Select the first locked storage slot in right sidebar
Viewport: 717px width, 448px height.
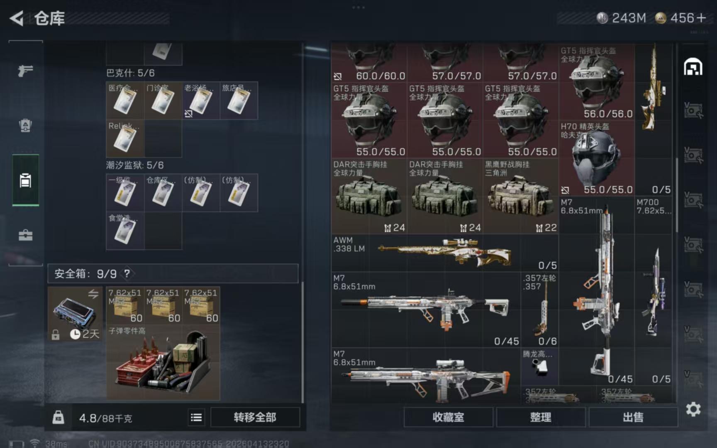click(693, 111)
